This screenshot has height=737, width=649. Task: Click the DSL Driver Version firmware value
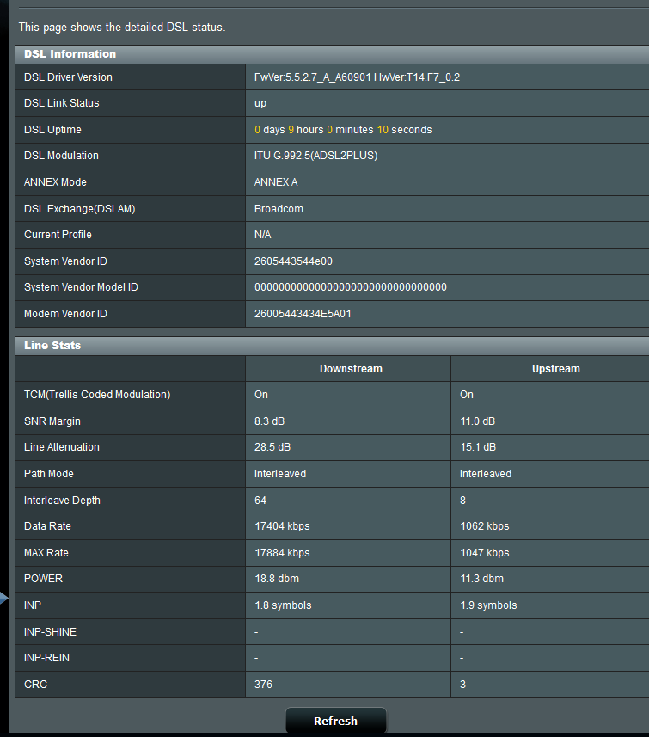coord(357,77)
